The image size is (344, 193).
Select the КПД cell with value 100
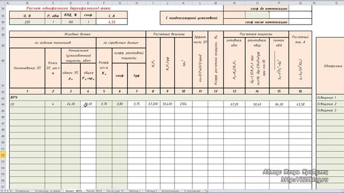(x=70, y=22)
